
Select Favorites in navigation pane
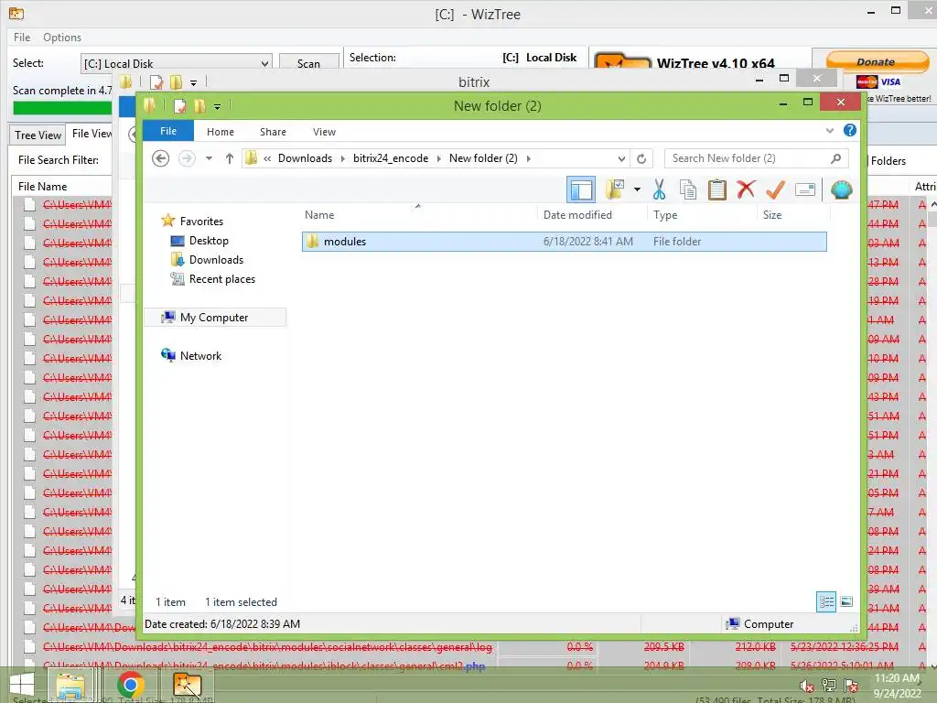[201, 222]
